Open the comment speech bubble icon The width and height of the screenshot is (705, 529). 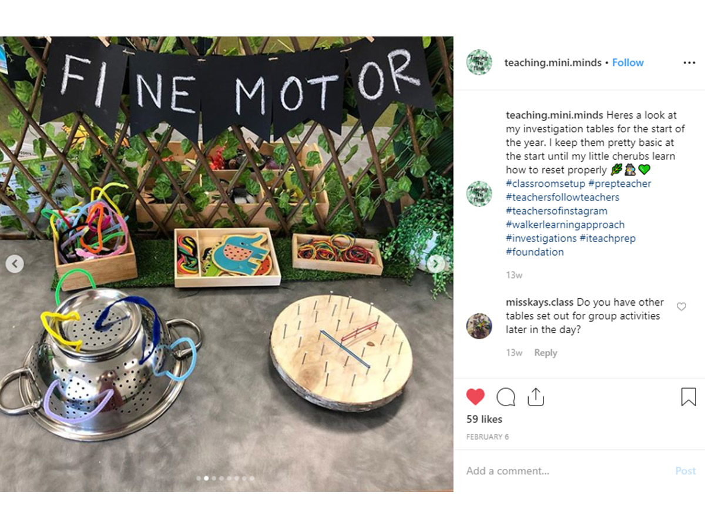pos(506,397)
